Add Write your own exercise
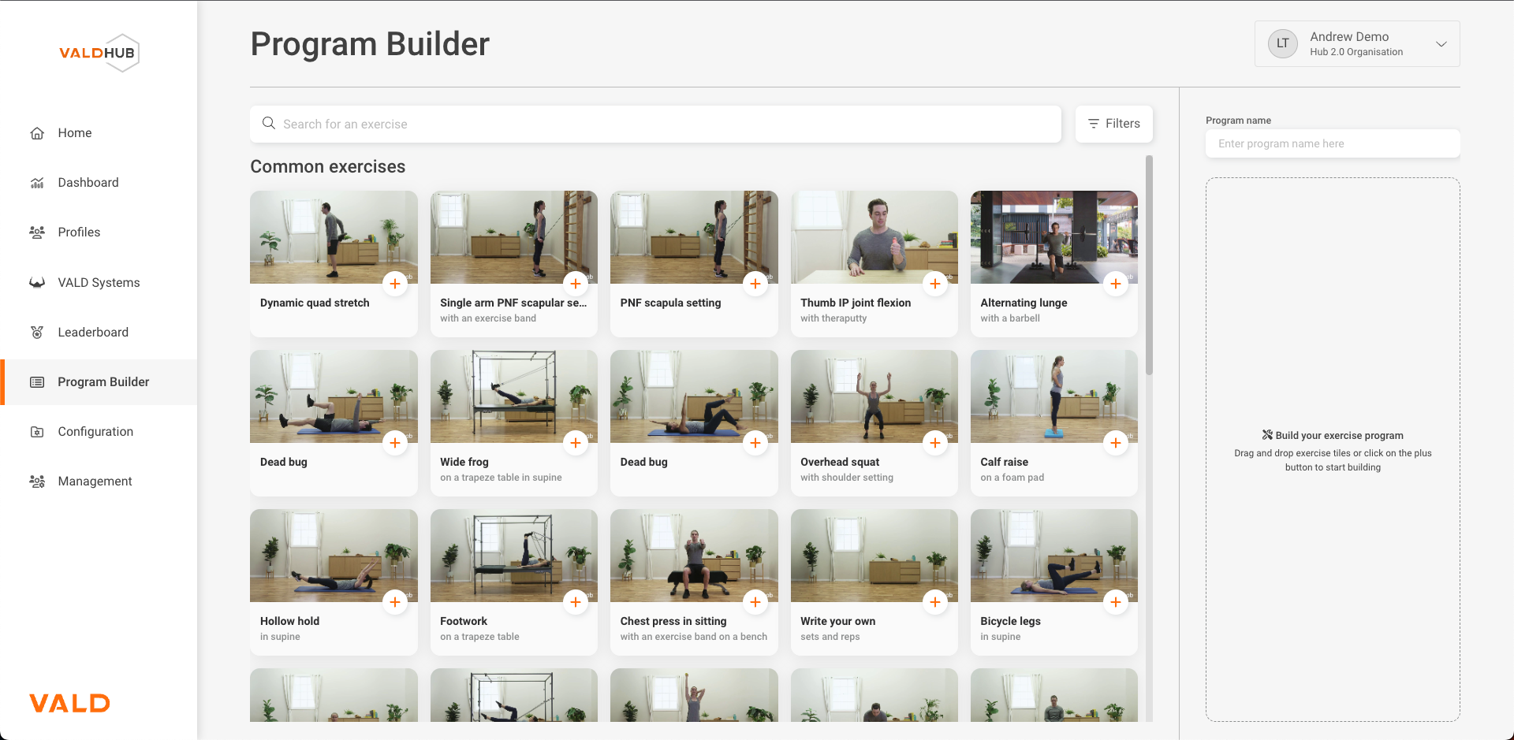Screen dimensions: 1514x740 coord(935,602)
